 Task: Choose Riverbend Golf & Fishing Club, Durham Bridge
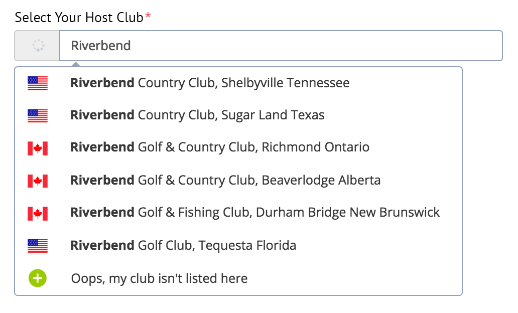(x=238, y=213)
